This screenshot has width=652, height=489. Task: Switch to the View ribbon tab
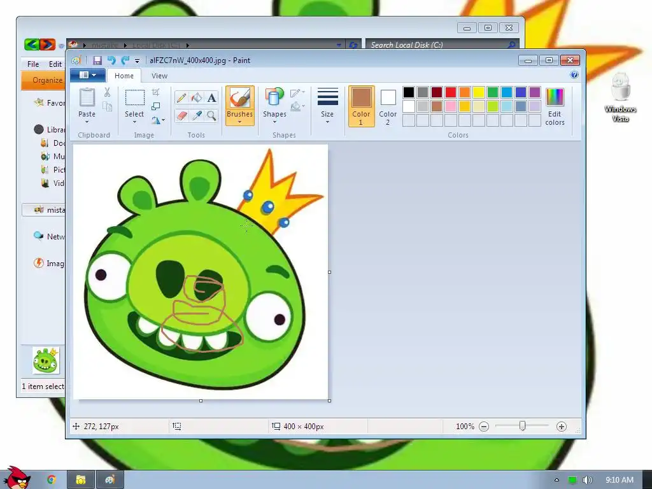159,76
